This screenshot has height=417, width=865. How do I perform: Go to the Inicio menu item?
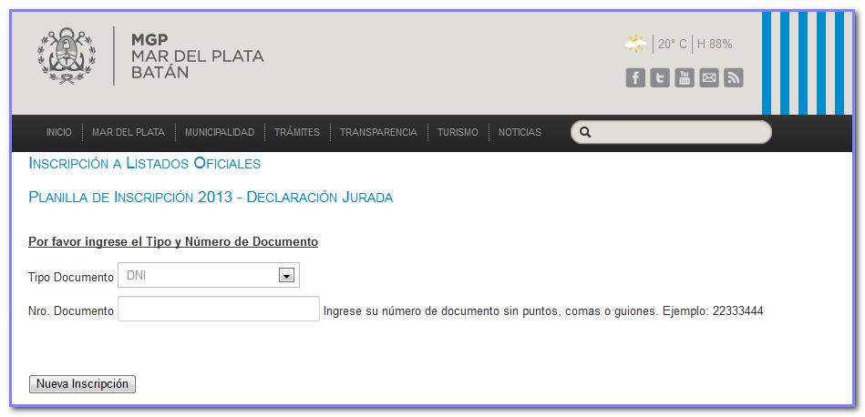point(58,133)
